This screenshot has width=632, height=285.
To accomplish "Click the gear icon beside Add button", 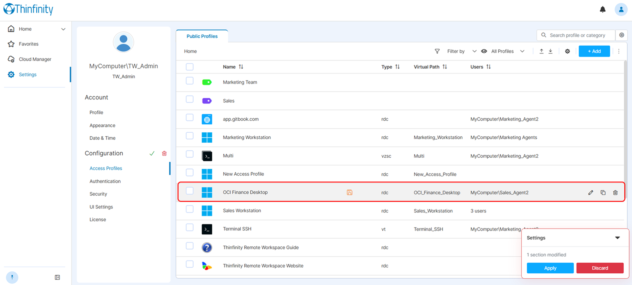I will click(x=568, y=51).
